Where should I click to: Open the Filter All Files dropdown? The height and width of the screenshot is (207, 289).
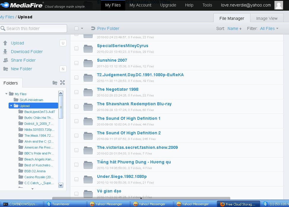[269, 28]
